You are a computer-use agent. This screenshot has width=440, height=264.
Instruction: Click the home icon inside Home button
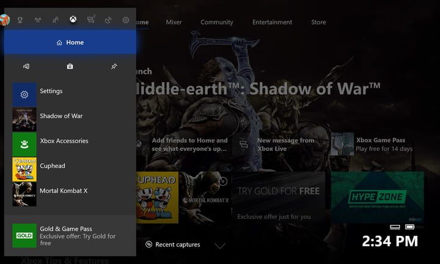(x=59, y=43)
